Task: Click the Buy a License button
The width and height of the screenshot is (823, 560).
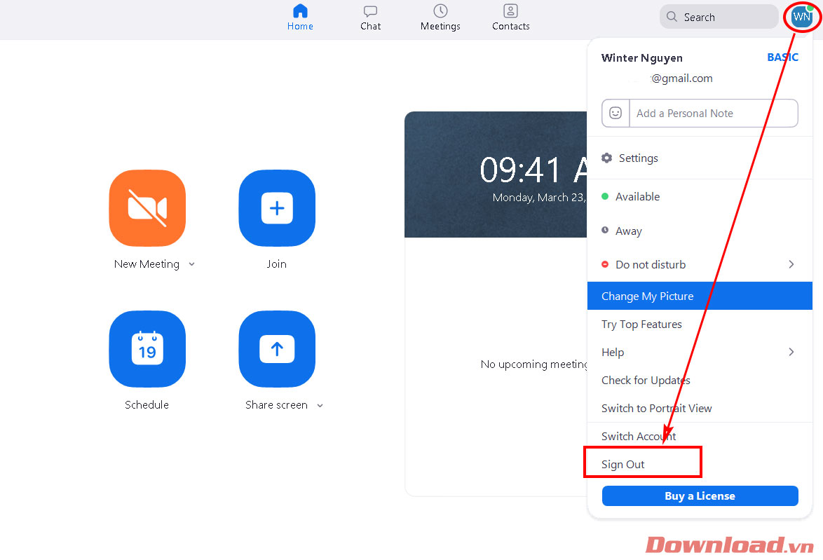Action: 700,496
